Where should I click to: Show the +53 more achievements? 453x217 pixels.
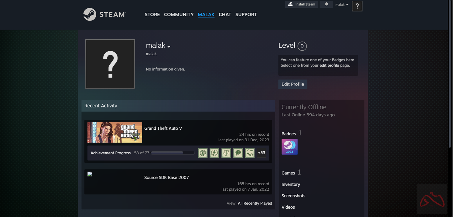262,153
